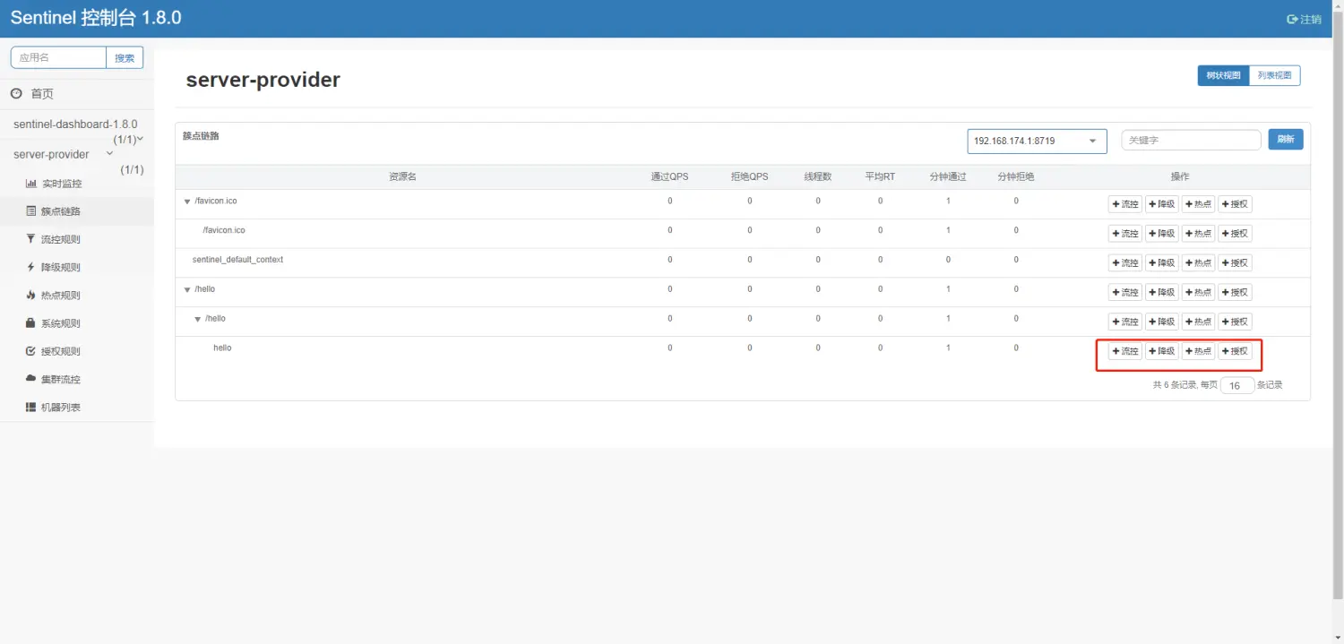Add 流控 rule for sentinel_default_context
Viewport: 1344px width, 644px height.
tap(1125, 263)
